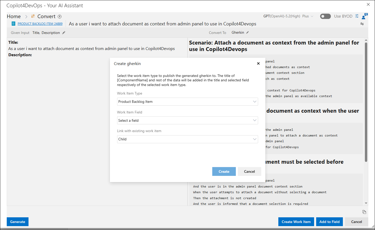Image resolution: width=375 pixels, height=230 pixels.
Task: Click the swap arrows icon below profile
Action: [x=362, y=24]
